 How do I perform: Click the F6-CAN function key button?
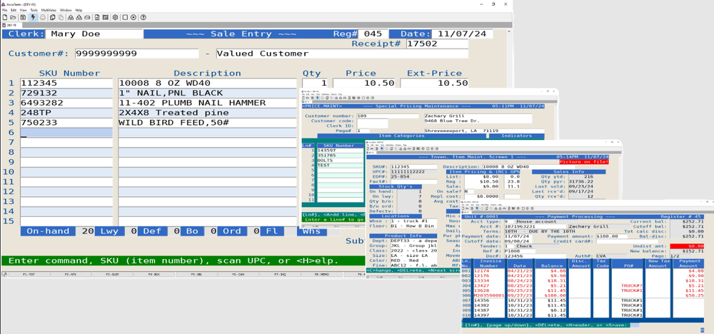pyautogui.click(x=237, y=275)
